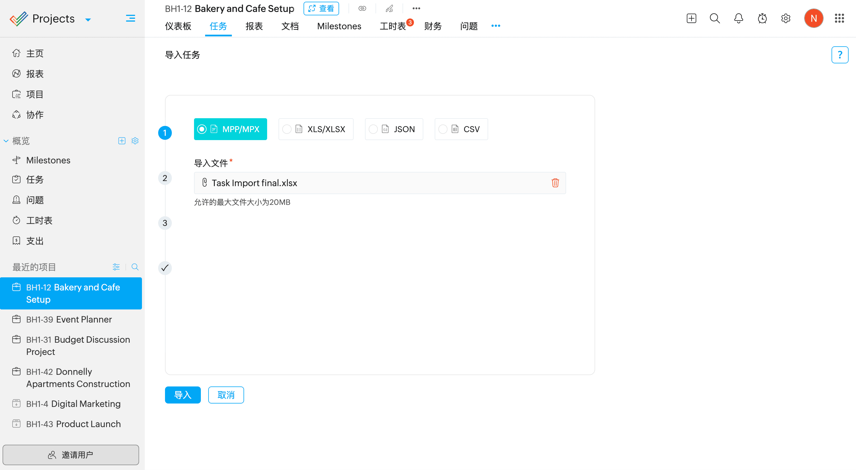
Task: Click the 取消 button
Action: (226, 395)
